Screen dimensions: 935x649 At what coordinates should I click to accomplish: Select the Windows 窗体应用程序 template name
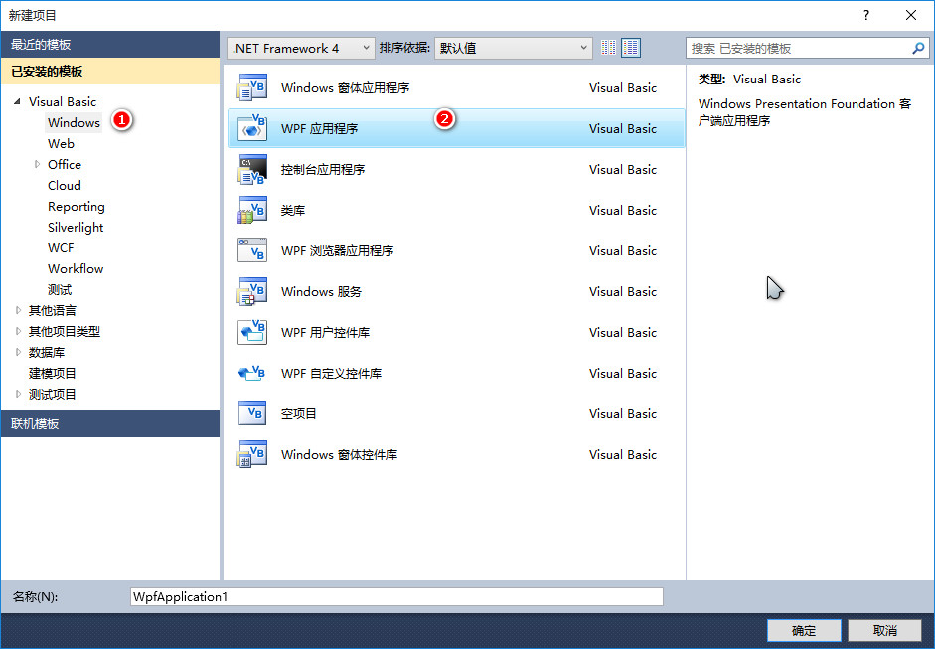(345, 88)
